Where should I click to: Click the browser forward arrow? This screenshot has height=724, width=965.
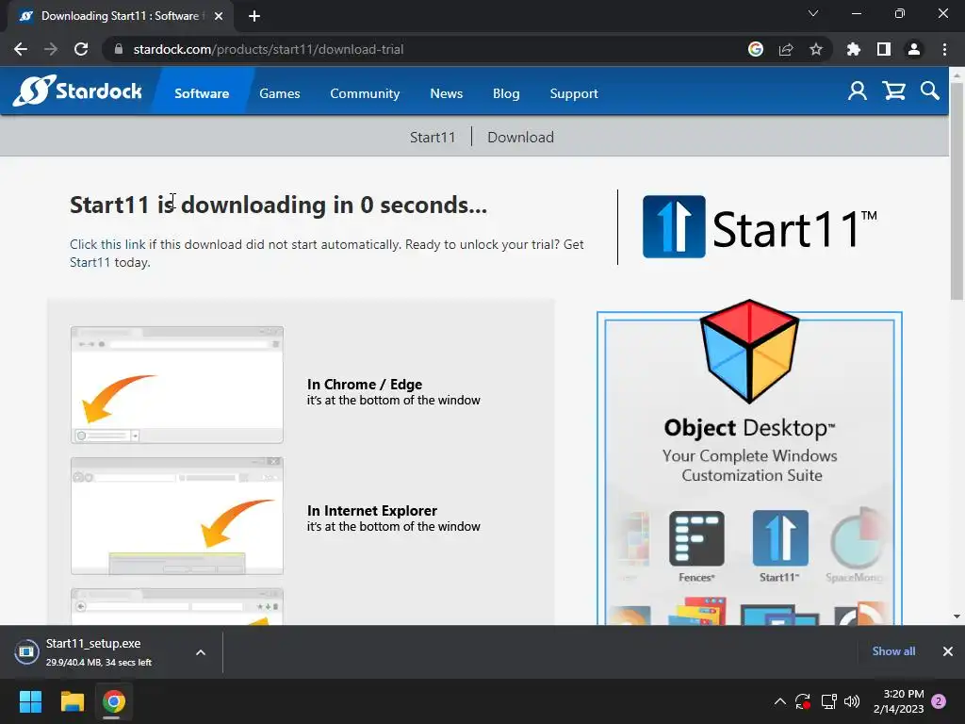51,49
